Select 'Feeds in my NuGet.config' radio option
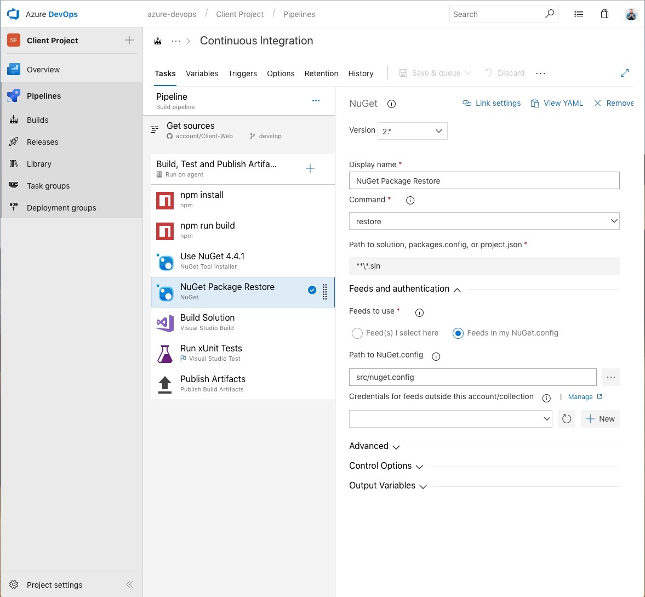Image resolution: width=645 pixels, height=597 pixels. (x=458, y=333)
